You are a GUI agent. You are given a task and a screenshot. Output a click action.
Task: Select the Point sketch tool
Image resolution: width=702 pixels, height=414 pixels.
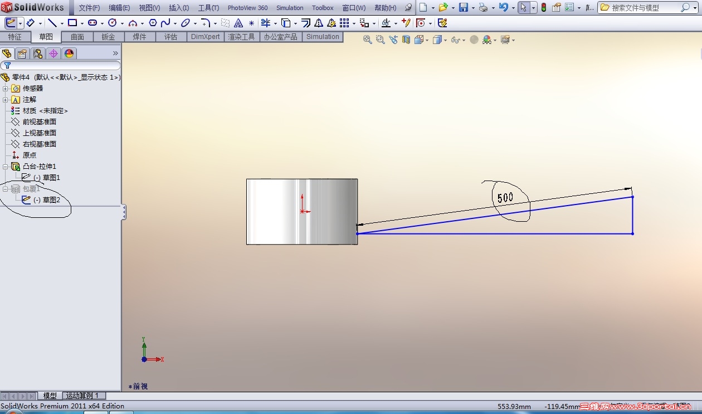pos(251,23)
